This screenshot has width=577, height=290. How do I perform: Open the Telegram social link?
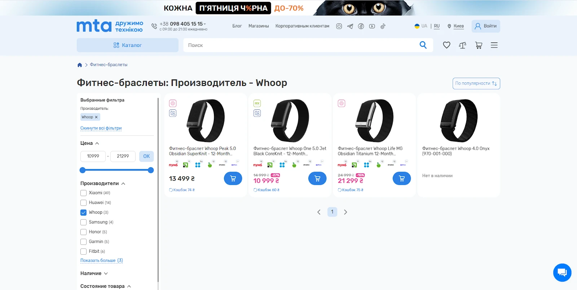350,26
